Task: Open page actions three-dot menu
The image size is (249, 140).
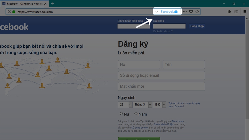Action: click(x=185, y=12)
